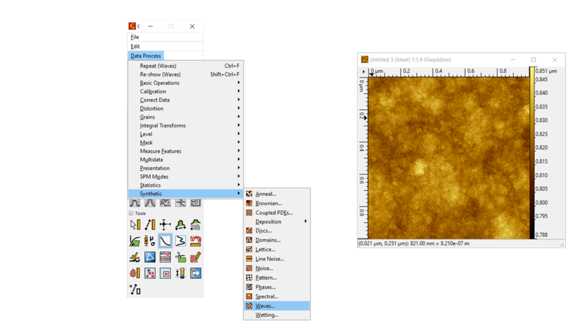The width and height of the screenshot is (588, 328).
Task: Collapse the Tools section
Action: (x=132, y=213)
